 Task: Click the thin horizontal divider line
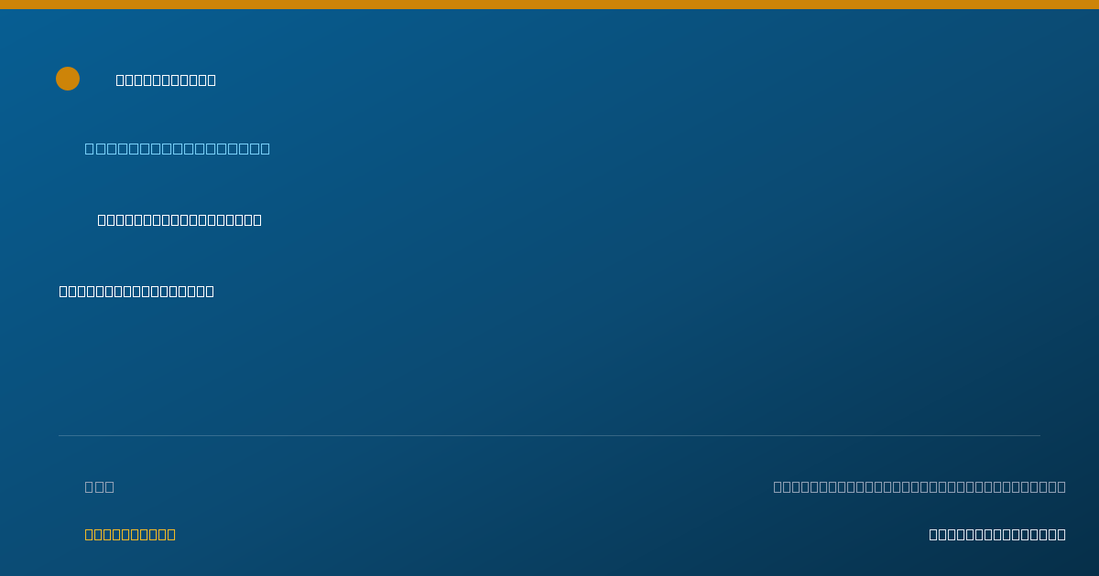pos(549,435)
